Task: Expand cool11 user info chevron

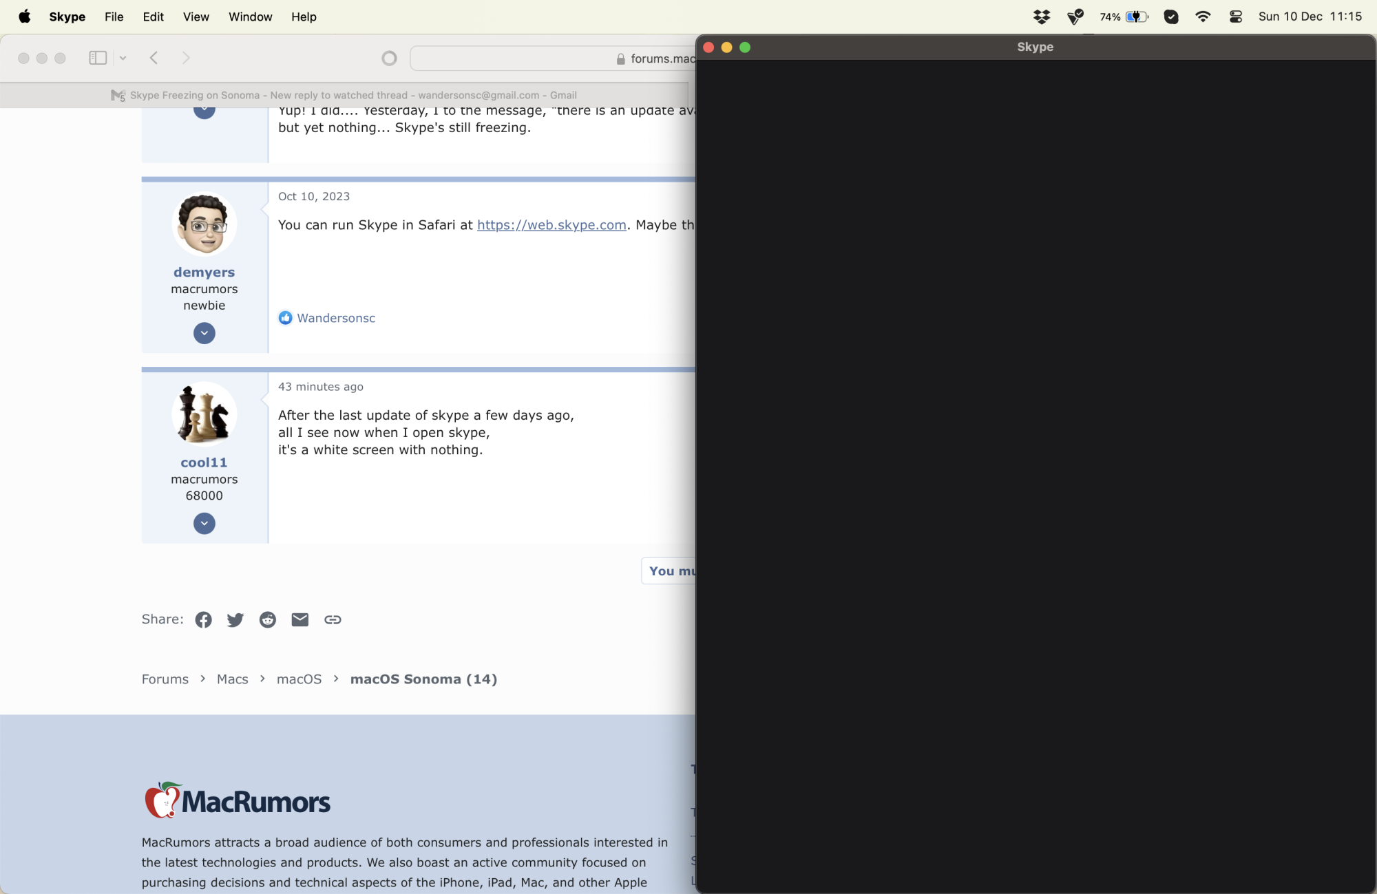Action: (x=204, y=524)
